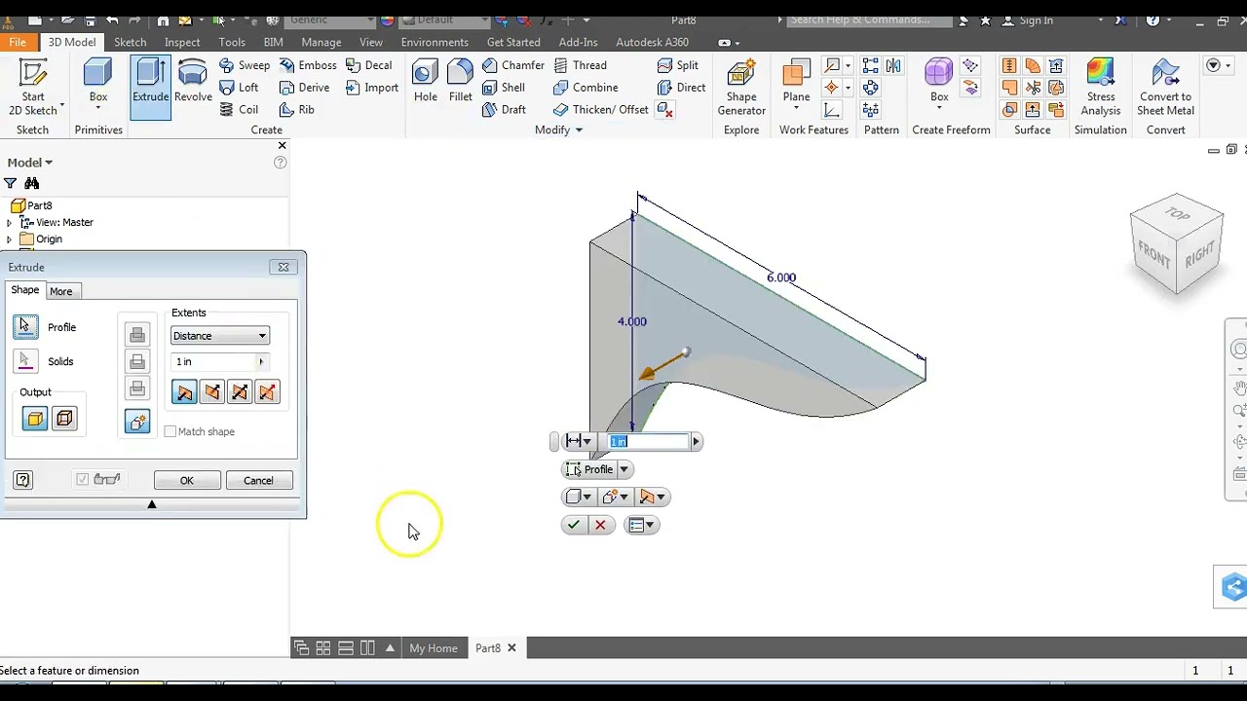Choose second extrude direction button
Viewport: 1247px width, 701px height.
211,392
